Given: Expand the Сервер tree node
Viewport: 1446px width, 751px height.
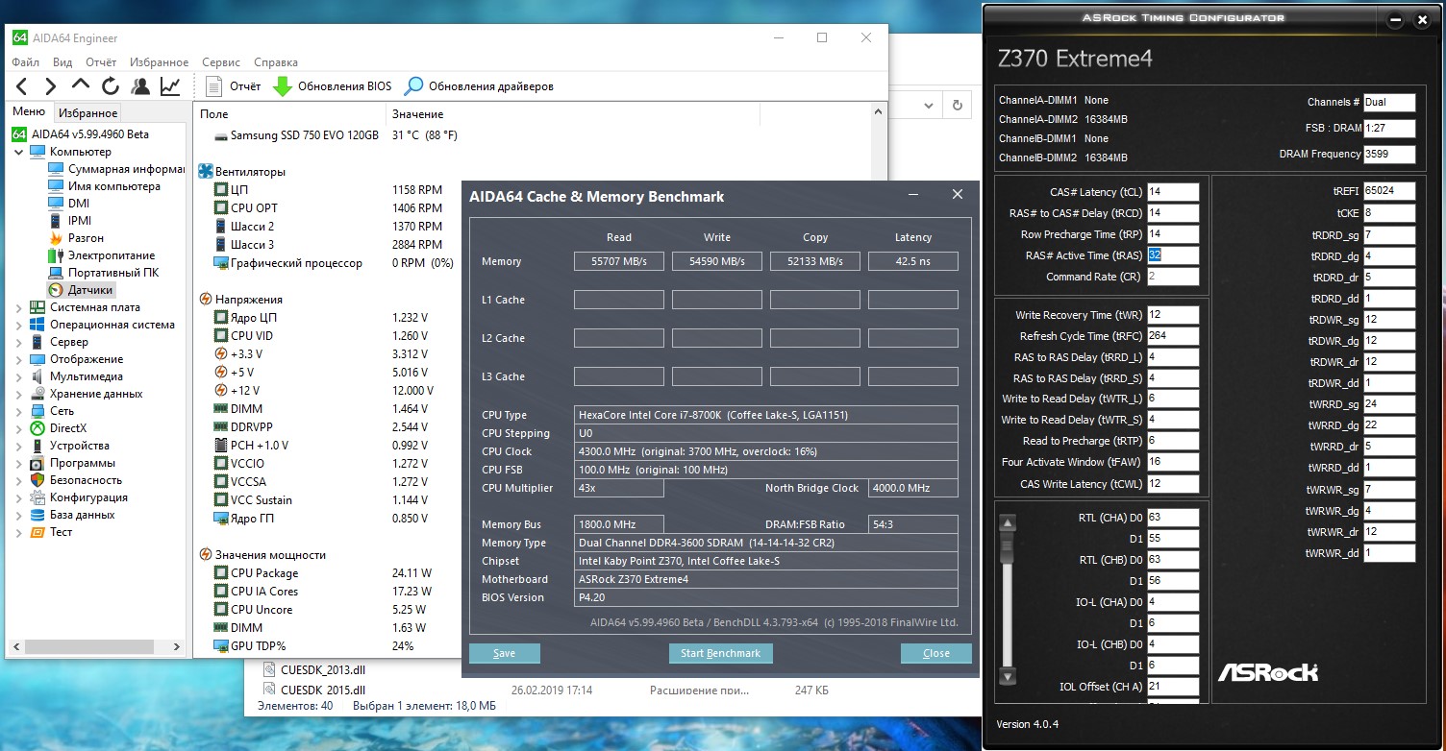Looking at the screenshot, I should click(18, 342).
